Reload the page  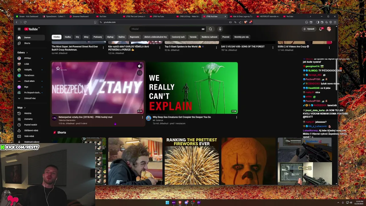pyautogui.click(x=25, y=22)
